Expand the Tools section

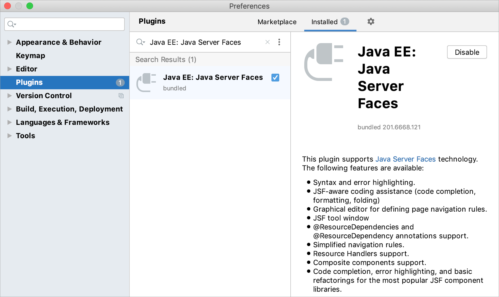click(9, 136)
